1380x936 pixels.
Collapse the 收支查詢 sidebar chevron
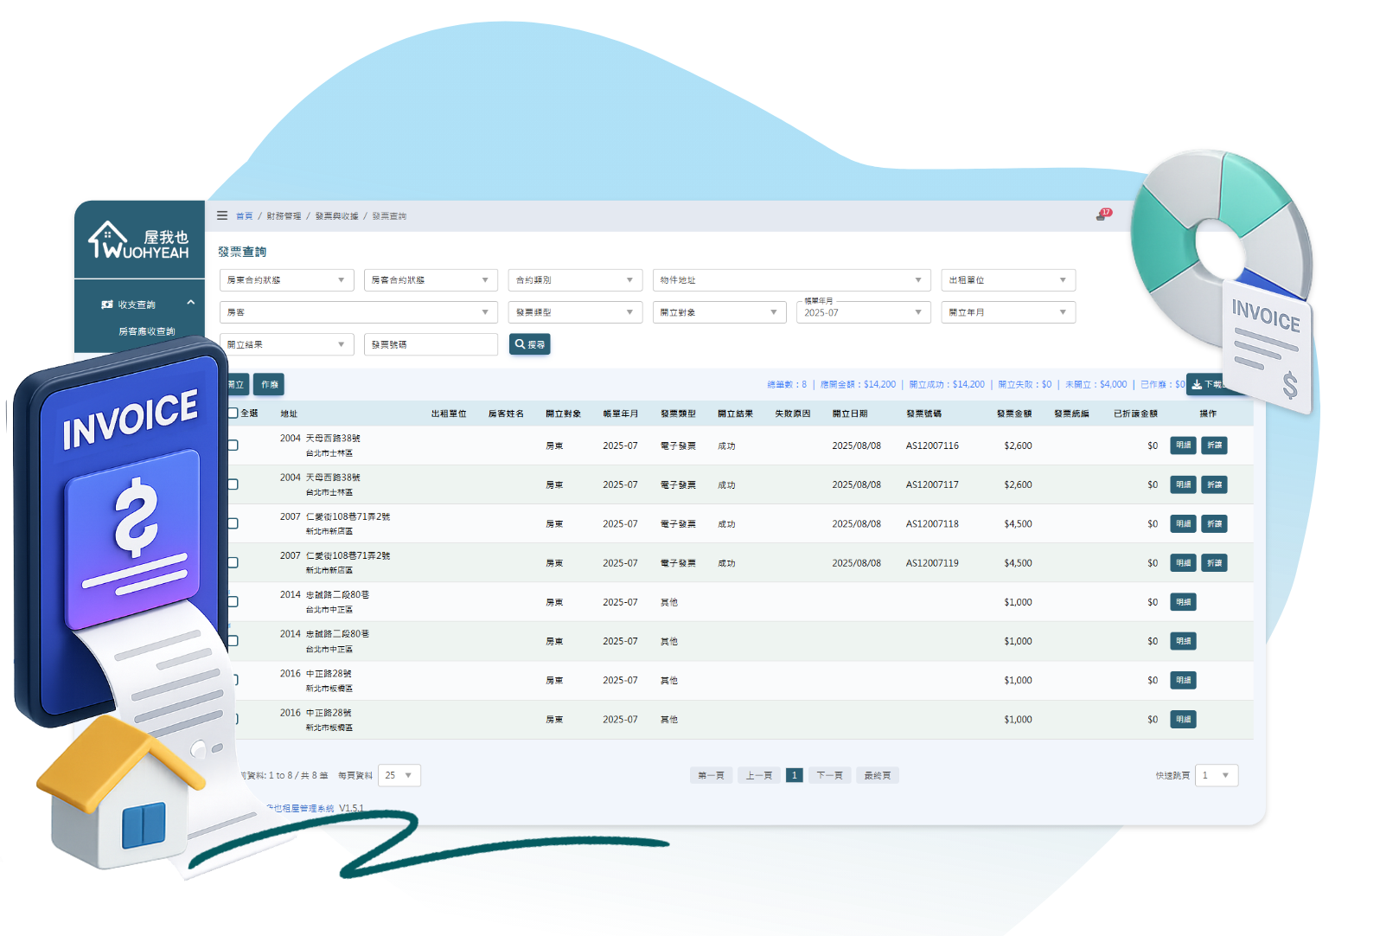(190, 303)
